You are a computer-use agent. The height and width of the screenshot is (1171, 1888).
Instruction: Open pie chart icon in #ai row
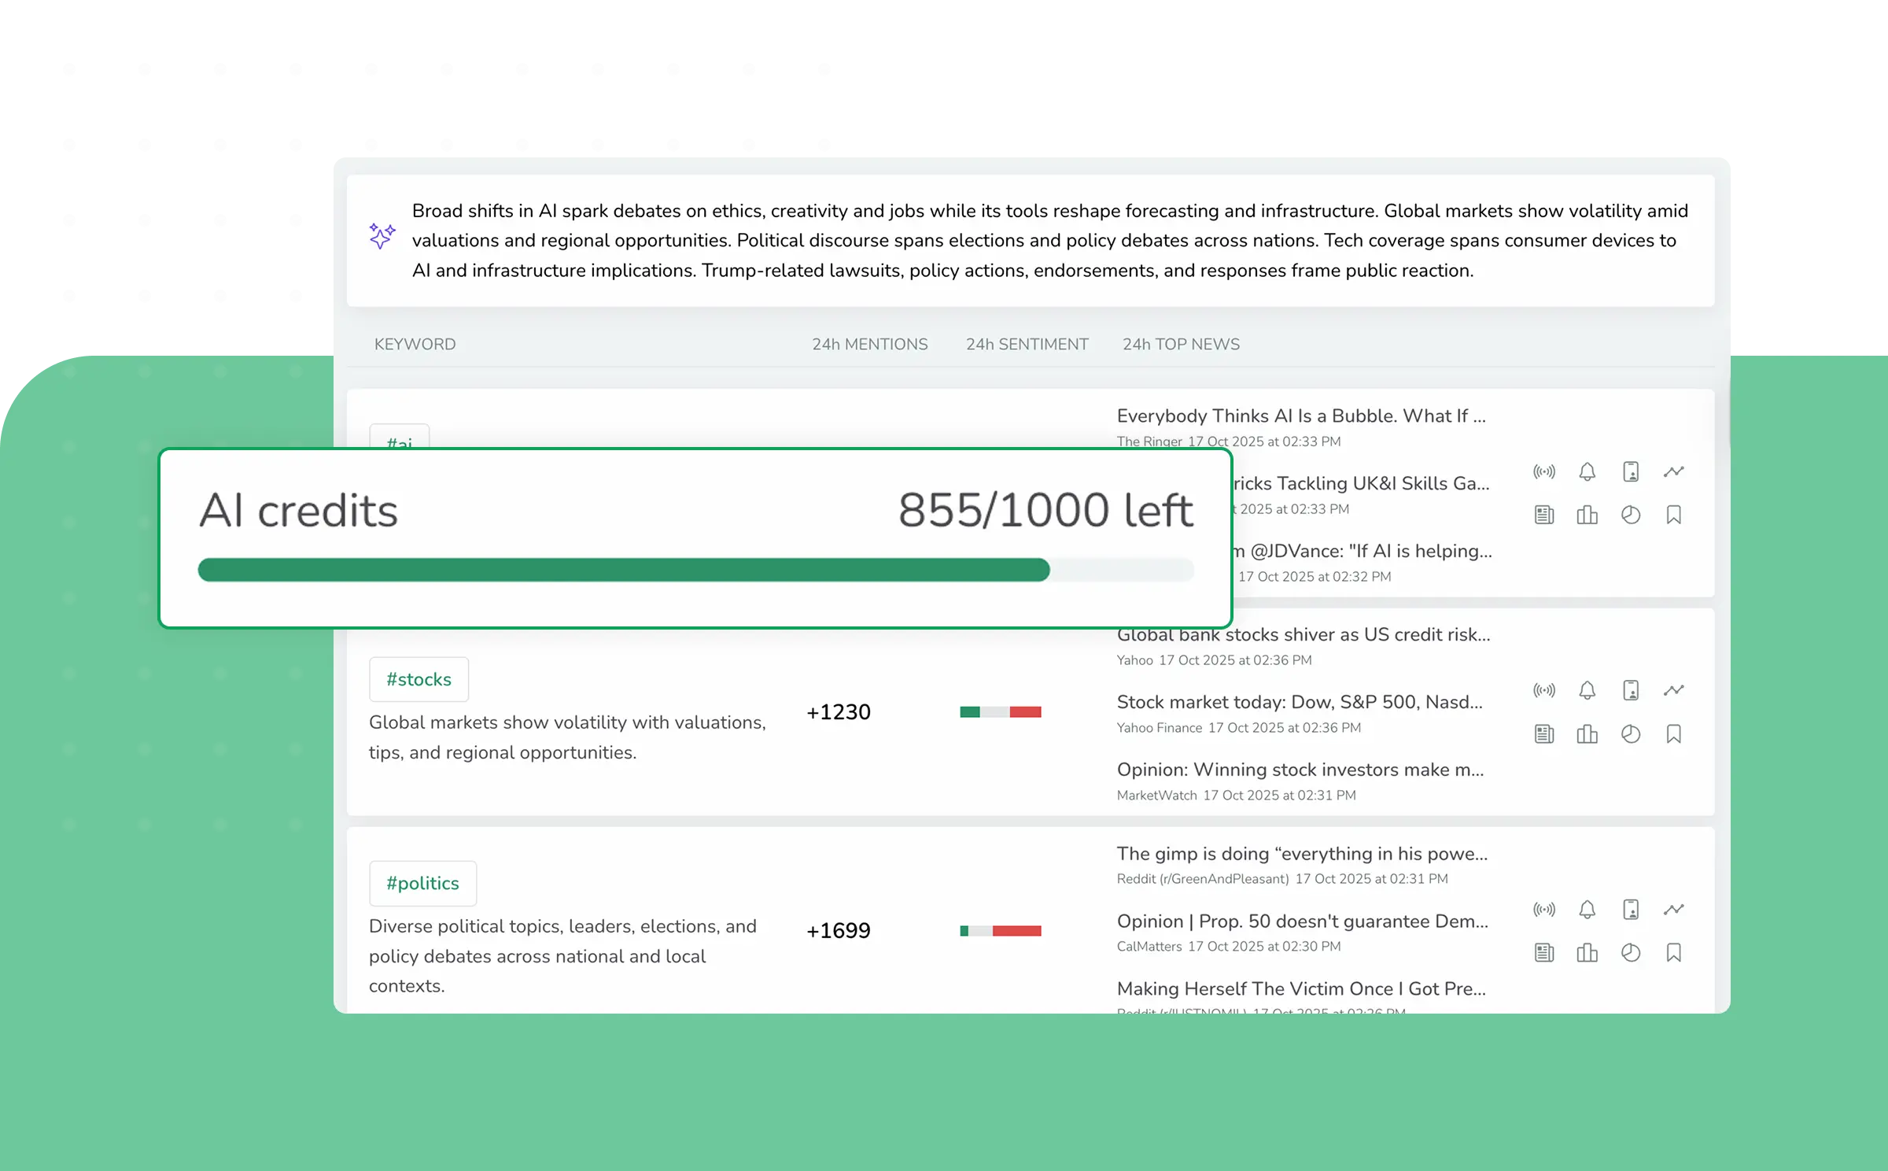click(x=1630, y=515)
